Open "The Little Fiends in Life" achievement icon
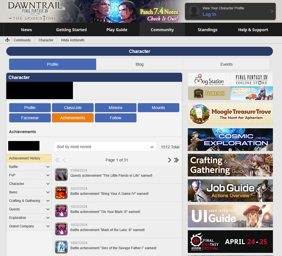The height and width of the screenshot is (256, 282). [x=61, y=174]
